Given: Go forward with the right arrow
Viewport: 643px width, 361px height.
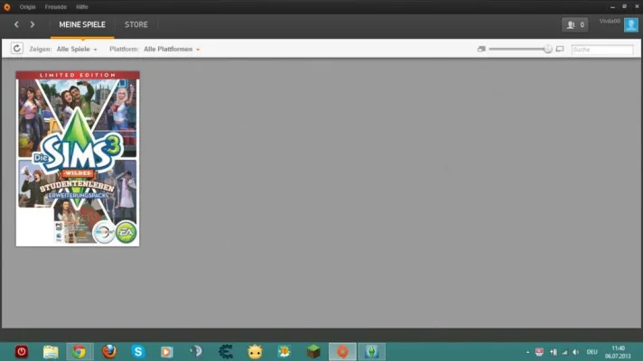Looking at the screenshot, I should click(x=32, y=24).
